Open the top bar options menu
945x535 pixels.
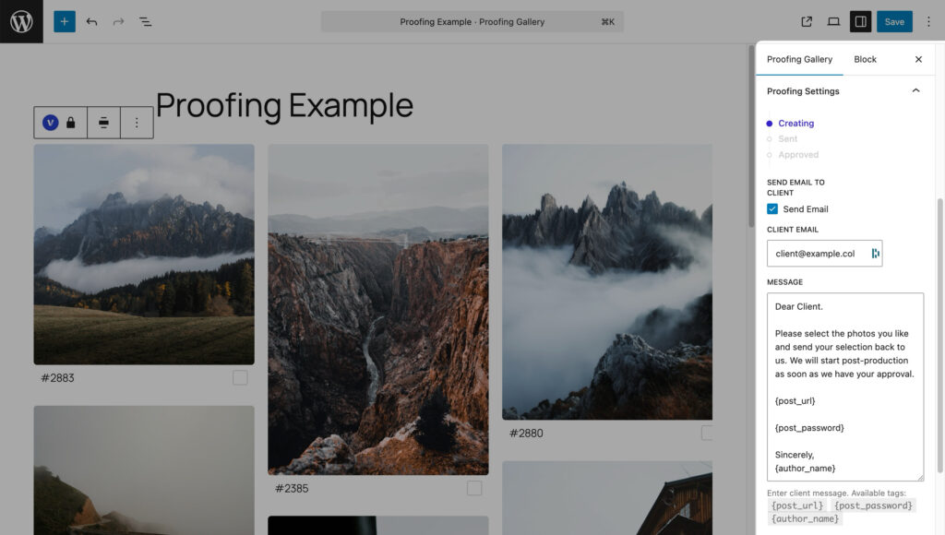[928, 21]
